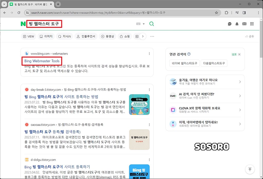Bookmark this page with star icon
Image resolution: width=263 pixels, height=179 pixels.
[x=217, y=13]
